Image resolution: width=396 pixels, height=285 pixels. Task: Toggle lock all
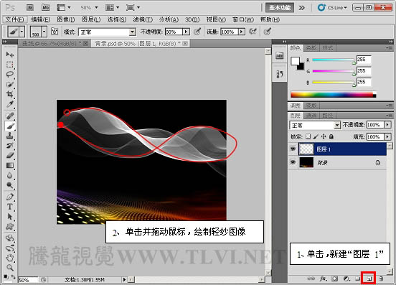click(331, 136)
